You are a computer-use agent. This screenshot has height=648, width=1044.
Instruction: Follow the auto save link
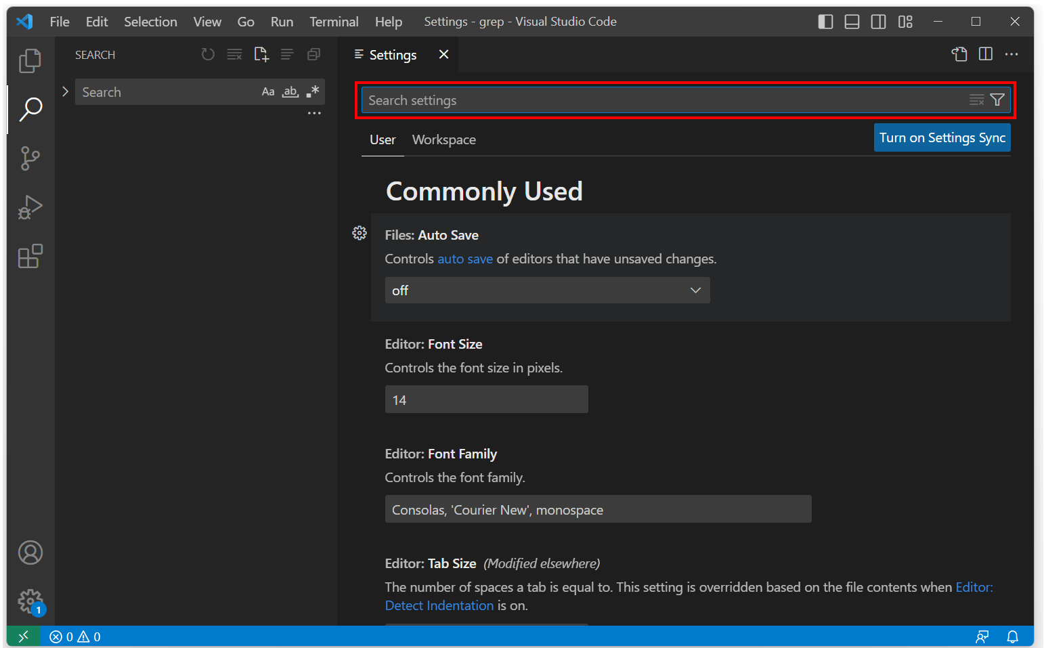(464, 259)
